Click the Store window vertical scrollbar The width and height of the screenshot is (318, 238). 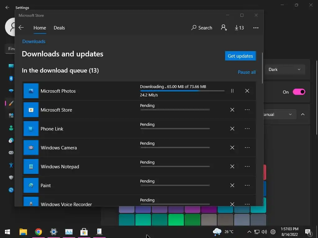(263, 68)
